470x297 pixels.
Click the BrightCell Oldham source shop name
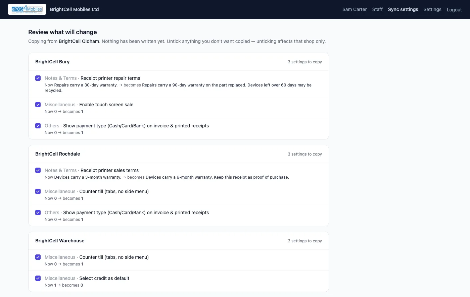79,41
